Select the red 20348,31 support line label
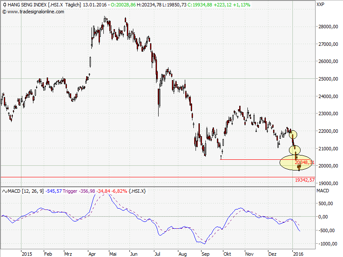 point(305,163)
